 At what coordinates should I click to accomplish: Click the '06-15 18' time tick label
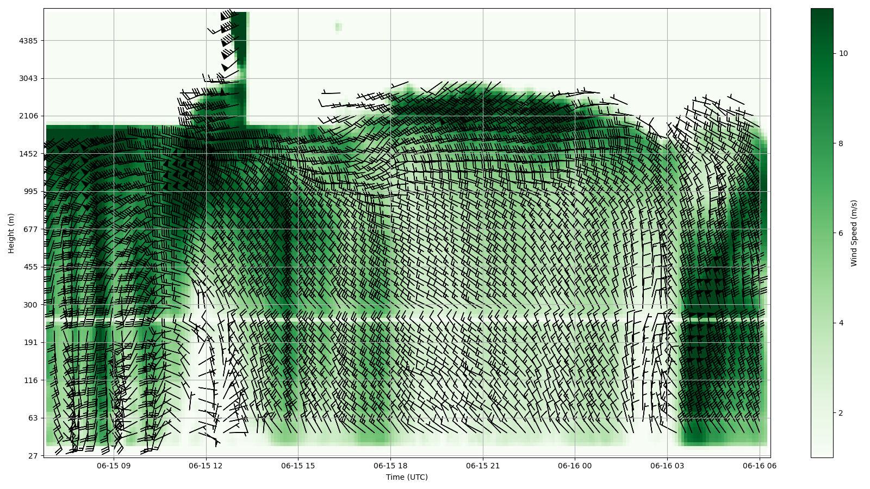pyautogui.click(x=390, y=466)
